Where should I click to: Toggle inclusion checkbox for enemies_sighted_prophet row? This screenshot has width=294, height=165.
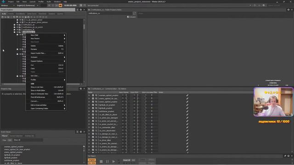93,95
